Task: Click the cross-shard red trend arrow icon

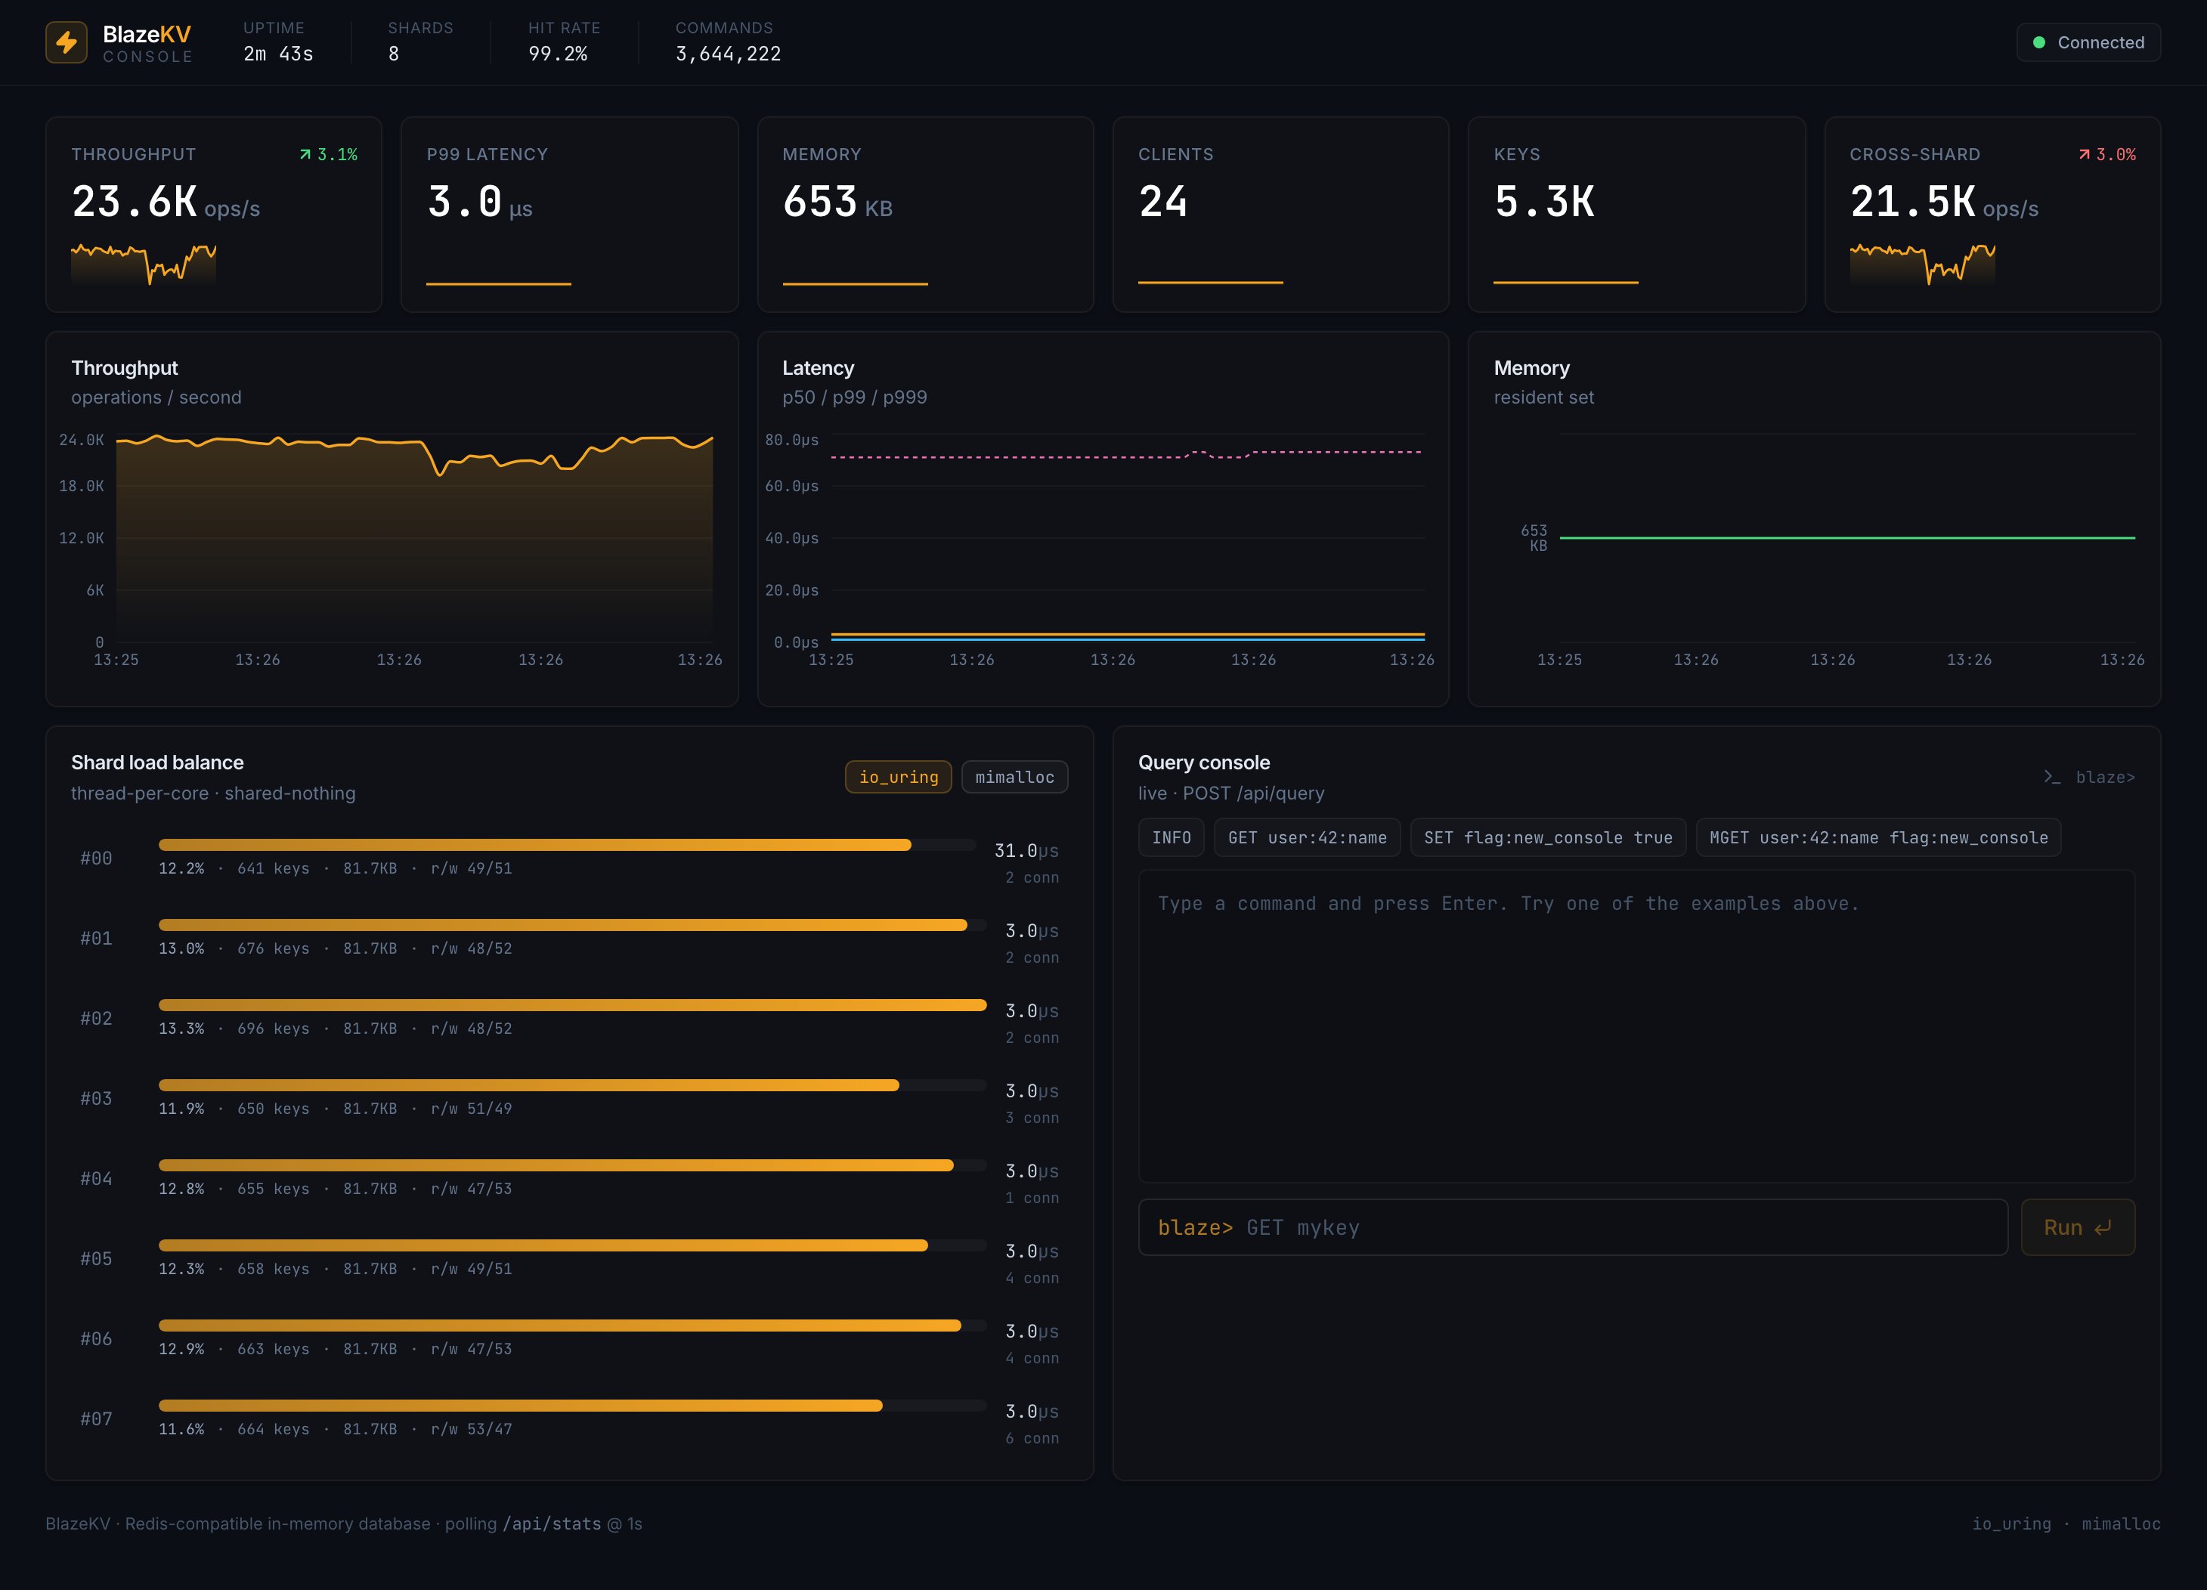Action: (x=2083, y=155)
